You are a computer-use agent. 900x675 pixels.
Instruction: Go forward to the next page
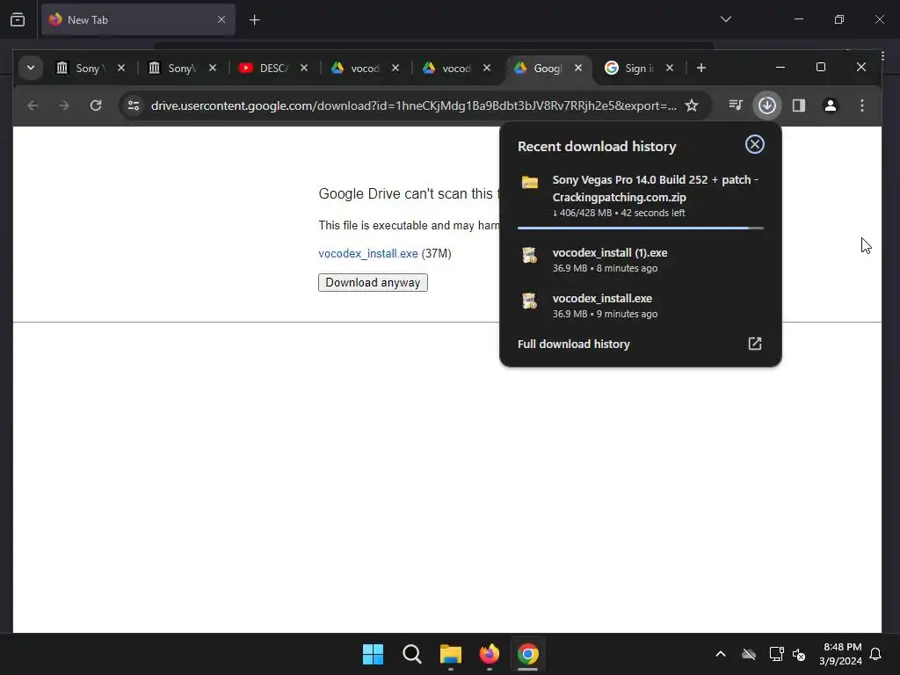click(64, 105)
